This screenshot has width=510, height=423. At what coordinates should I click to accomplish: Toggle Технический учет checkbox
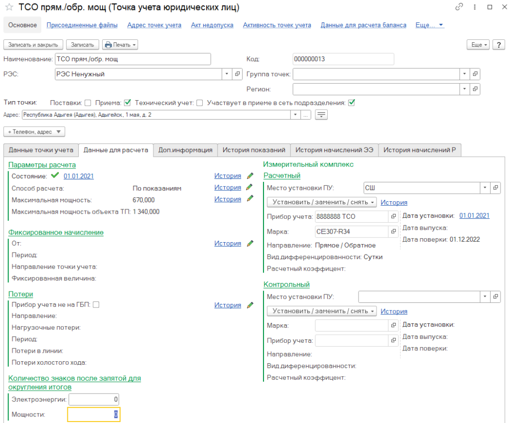point(200,103)
